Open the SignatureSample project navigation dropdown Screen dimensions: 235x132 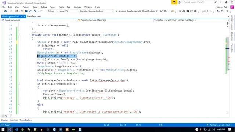pos(39,20)
